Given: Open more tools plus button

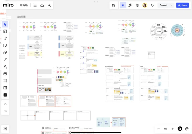Looking at the screenshot, I should click(5, 95).
